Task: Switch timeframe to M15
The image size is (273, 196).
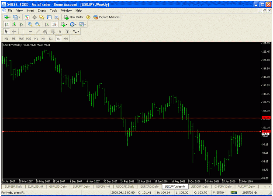Action: [21, 38]
